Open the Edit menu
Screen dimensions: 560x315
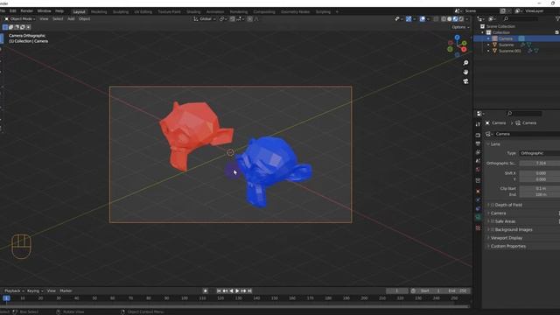[x=13, y=11]
